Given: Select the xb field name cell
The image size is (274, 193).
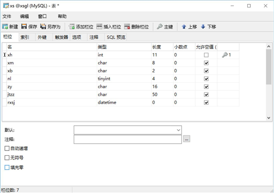Looking at the screenshot, I should click(52, 71).
